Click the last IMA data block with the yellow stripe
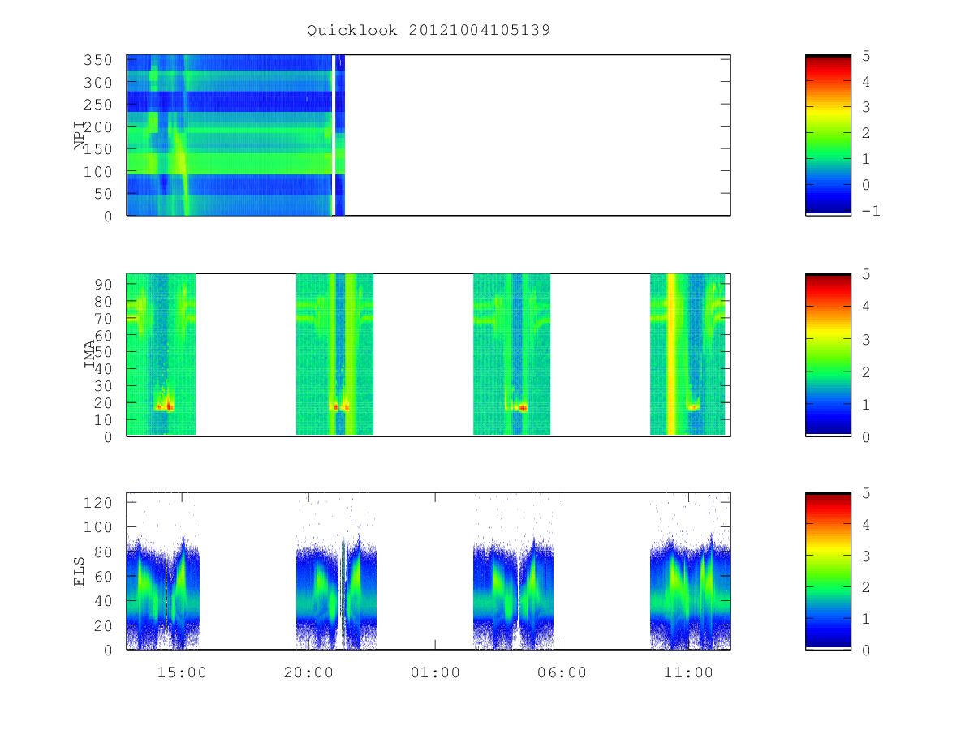Image resolution: width=974 pixels, height=730 pixels. pos(687,354)
